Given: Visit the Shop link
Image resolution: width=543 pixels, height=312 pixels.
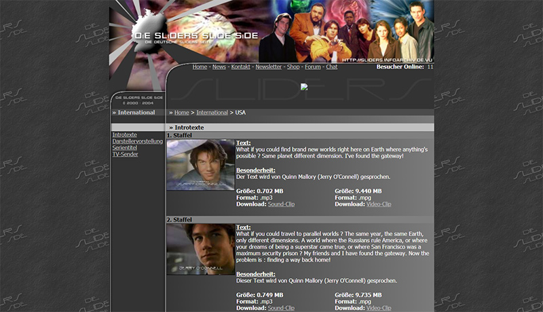Looking at the screenshot, I should point(293,66).
